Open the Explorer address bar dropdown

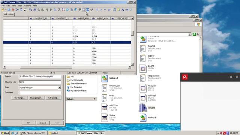190,34
